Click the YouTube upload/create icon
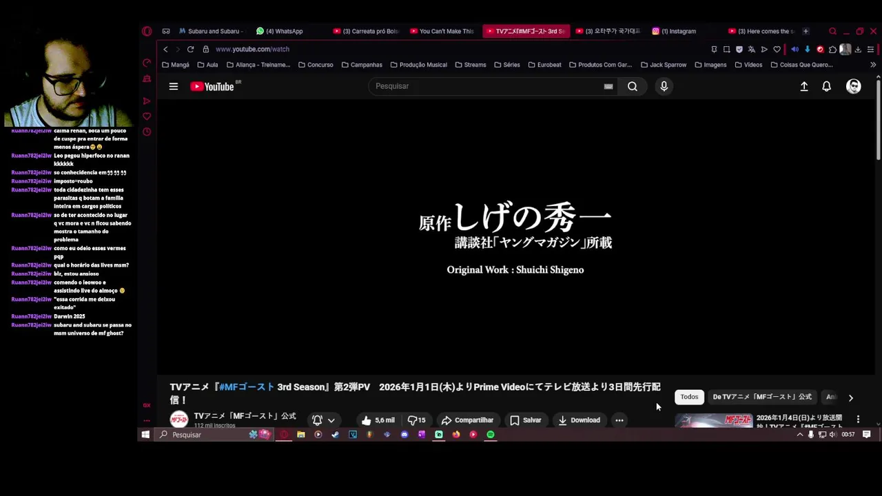882x496 pixels. coord(804,86)
